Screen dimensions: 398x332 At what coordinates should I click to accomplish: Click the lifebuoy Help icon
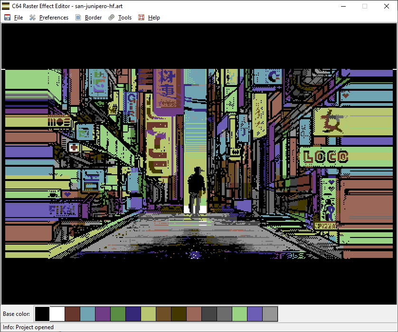[x=141, y=17]
